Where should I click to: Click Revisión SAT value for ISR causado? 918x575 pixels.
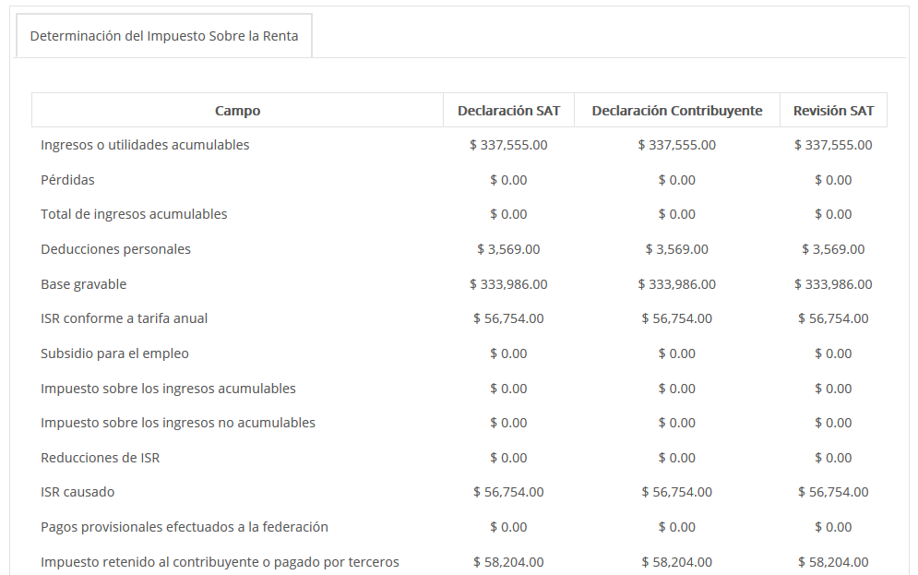(833, 492)
